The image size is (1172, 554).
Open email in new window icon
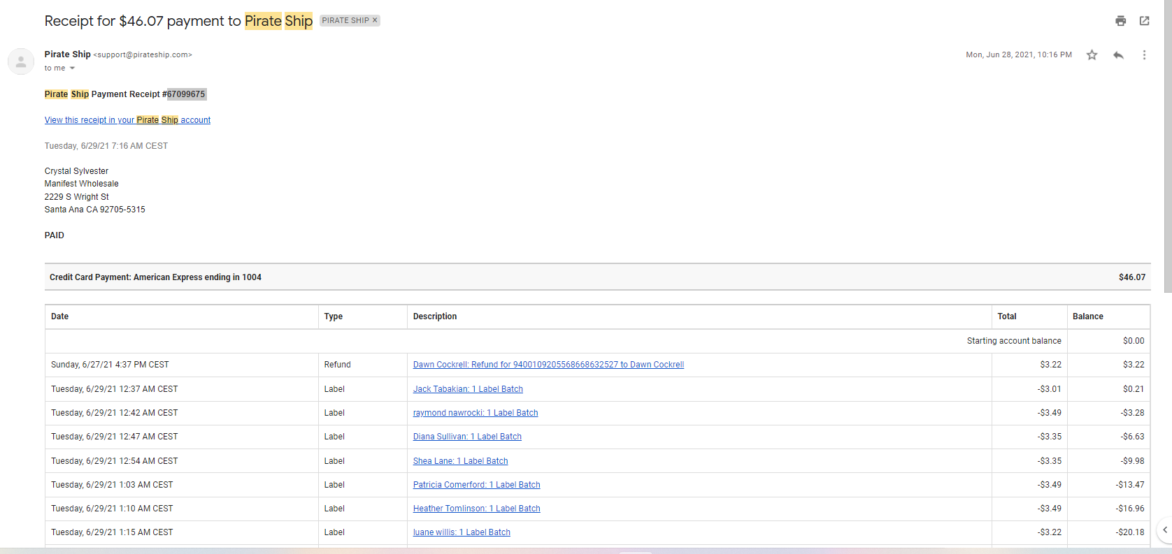pyautogui.click(x=1144, y=21)
